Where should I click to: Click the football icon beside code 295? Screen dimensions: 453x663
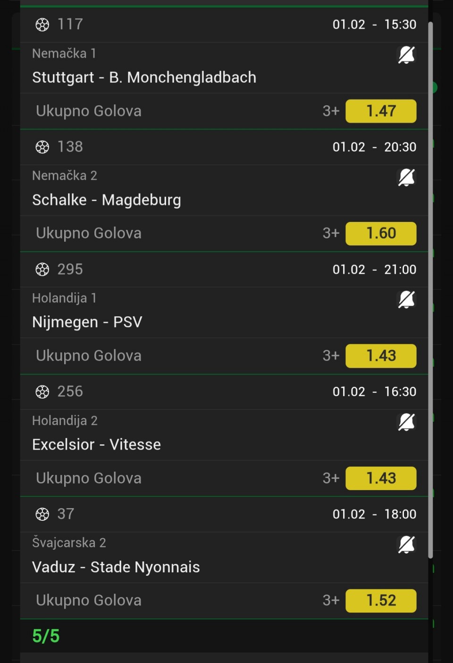click(42, 269)
